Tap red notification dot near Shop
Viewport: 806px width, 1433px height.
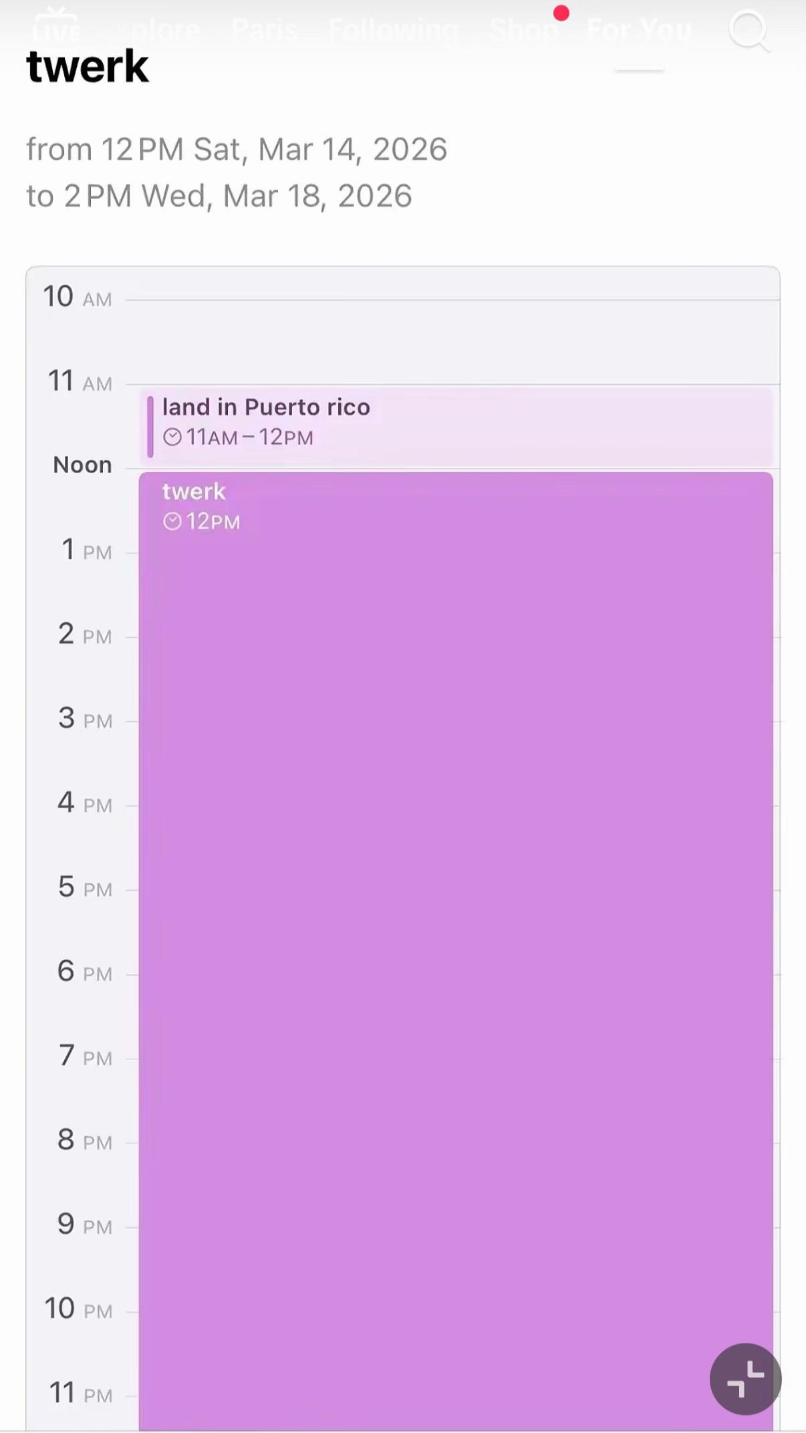click(x=561, y=13)
